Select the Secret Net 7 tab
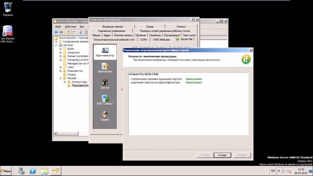 pos(185,39)
